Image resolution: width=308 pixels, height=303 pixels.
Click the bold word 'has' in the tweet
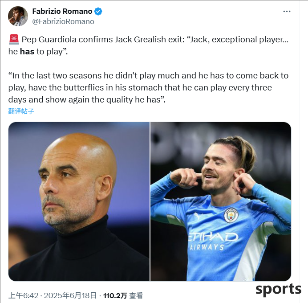(27, 52)
